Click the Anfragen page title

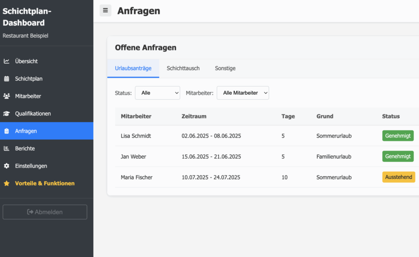(139, 11)
